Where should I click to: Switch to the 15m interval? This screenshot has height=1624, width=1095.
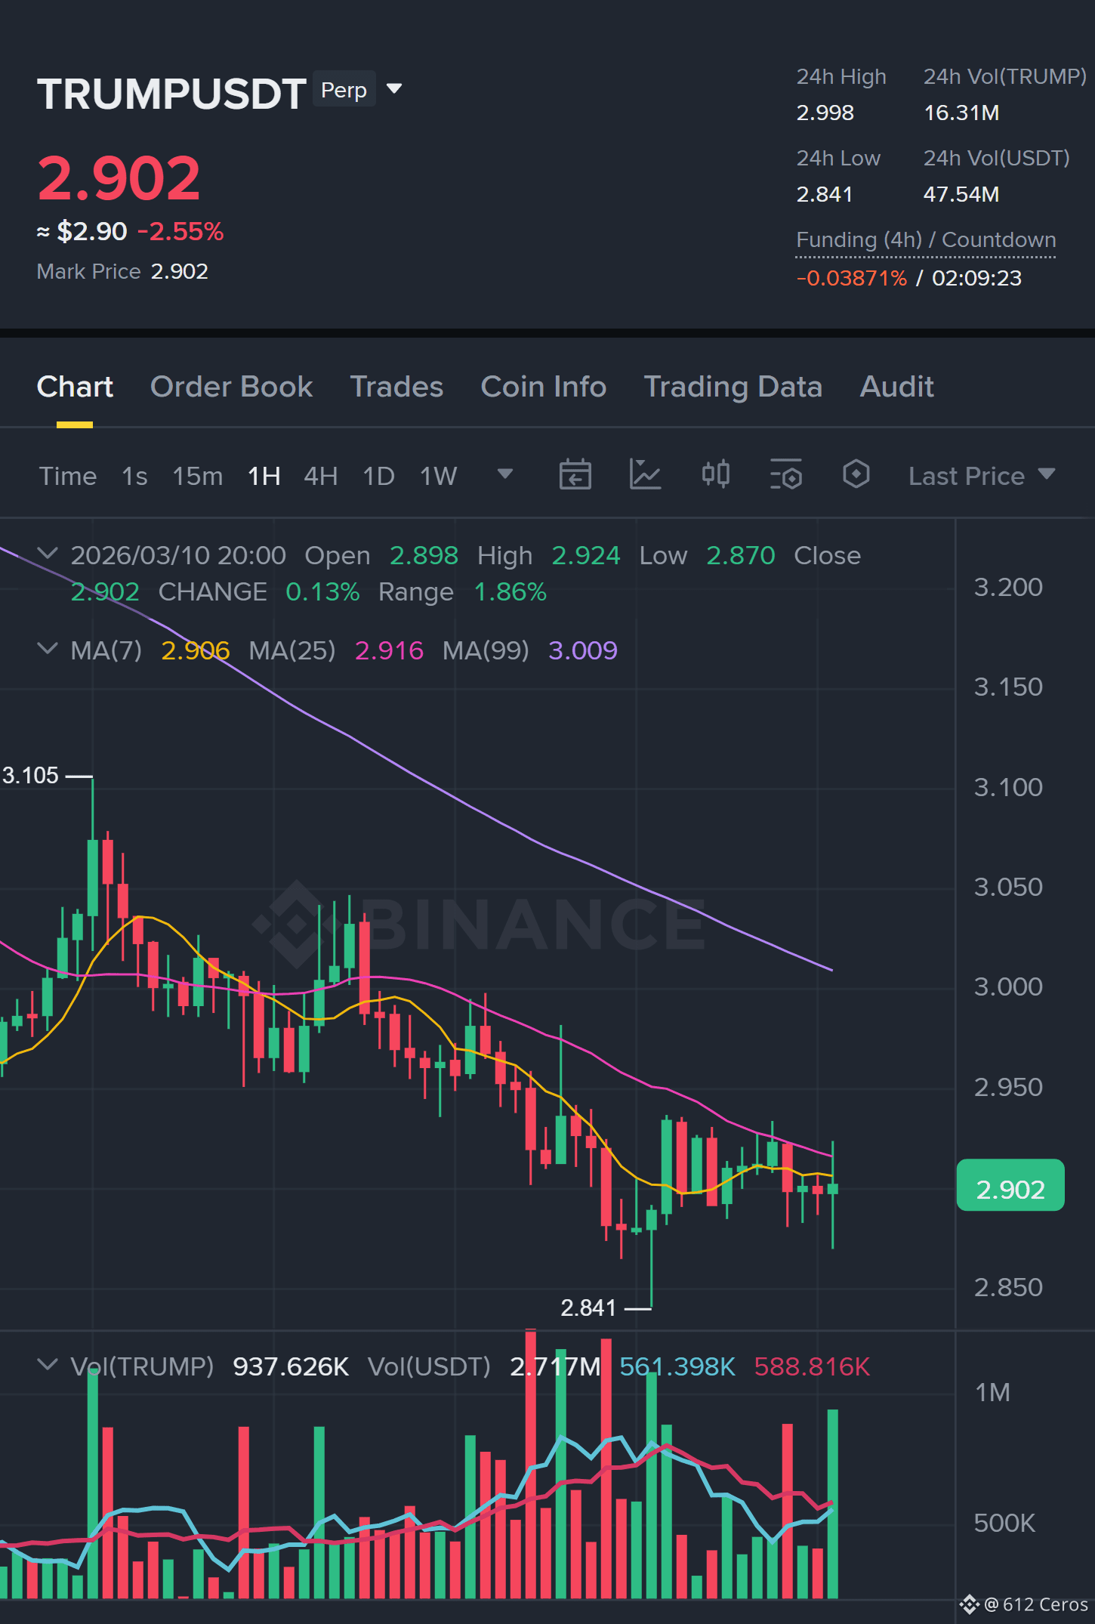[x=197, y=476]
